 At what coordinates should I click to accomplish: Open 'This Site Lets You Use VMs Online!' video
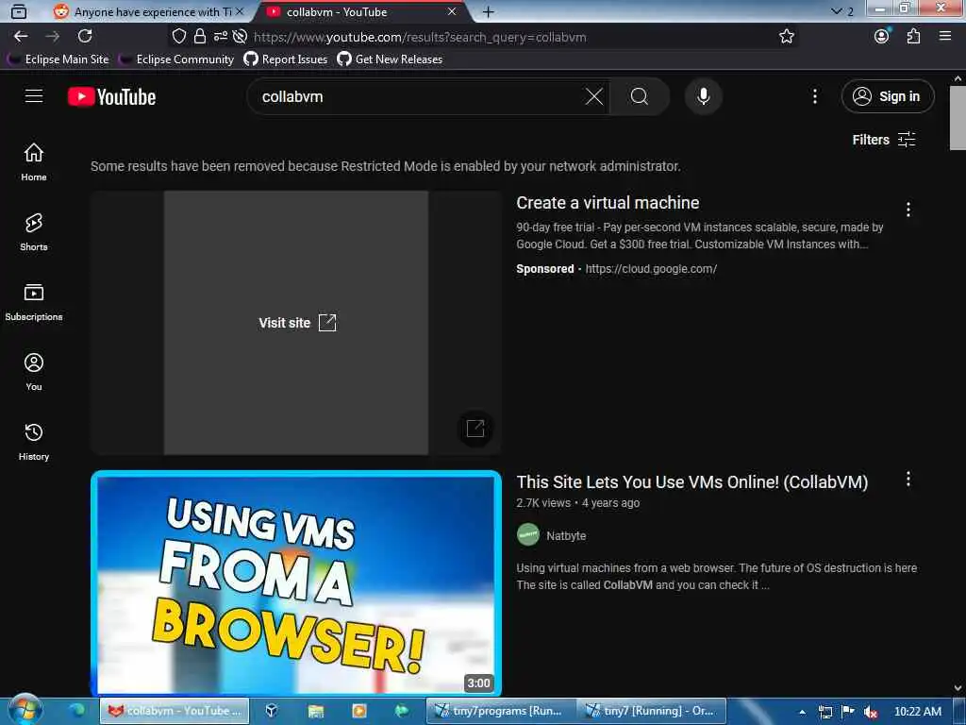tap(691, 482)
